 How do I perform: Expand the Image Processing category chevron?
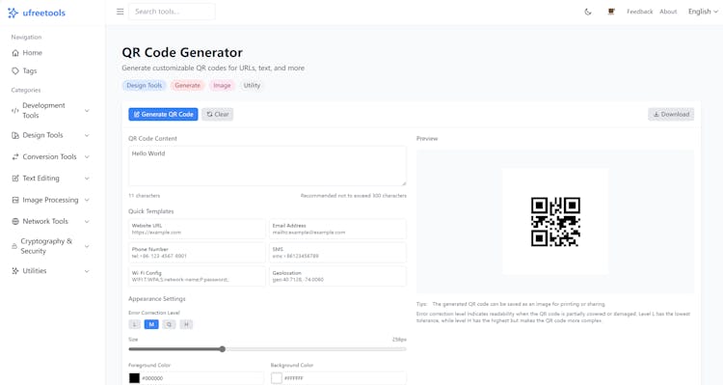[87, 200]
